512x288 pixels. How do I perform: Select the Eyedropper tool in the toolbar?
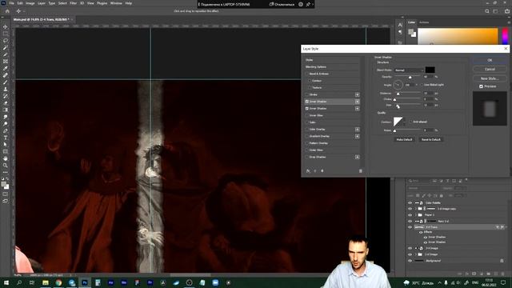pos(6,68)
